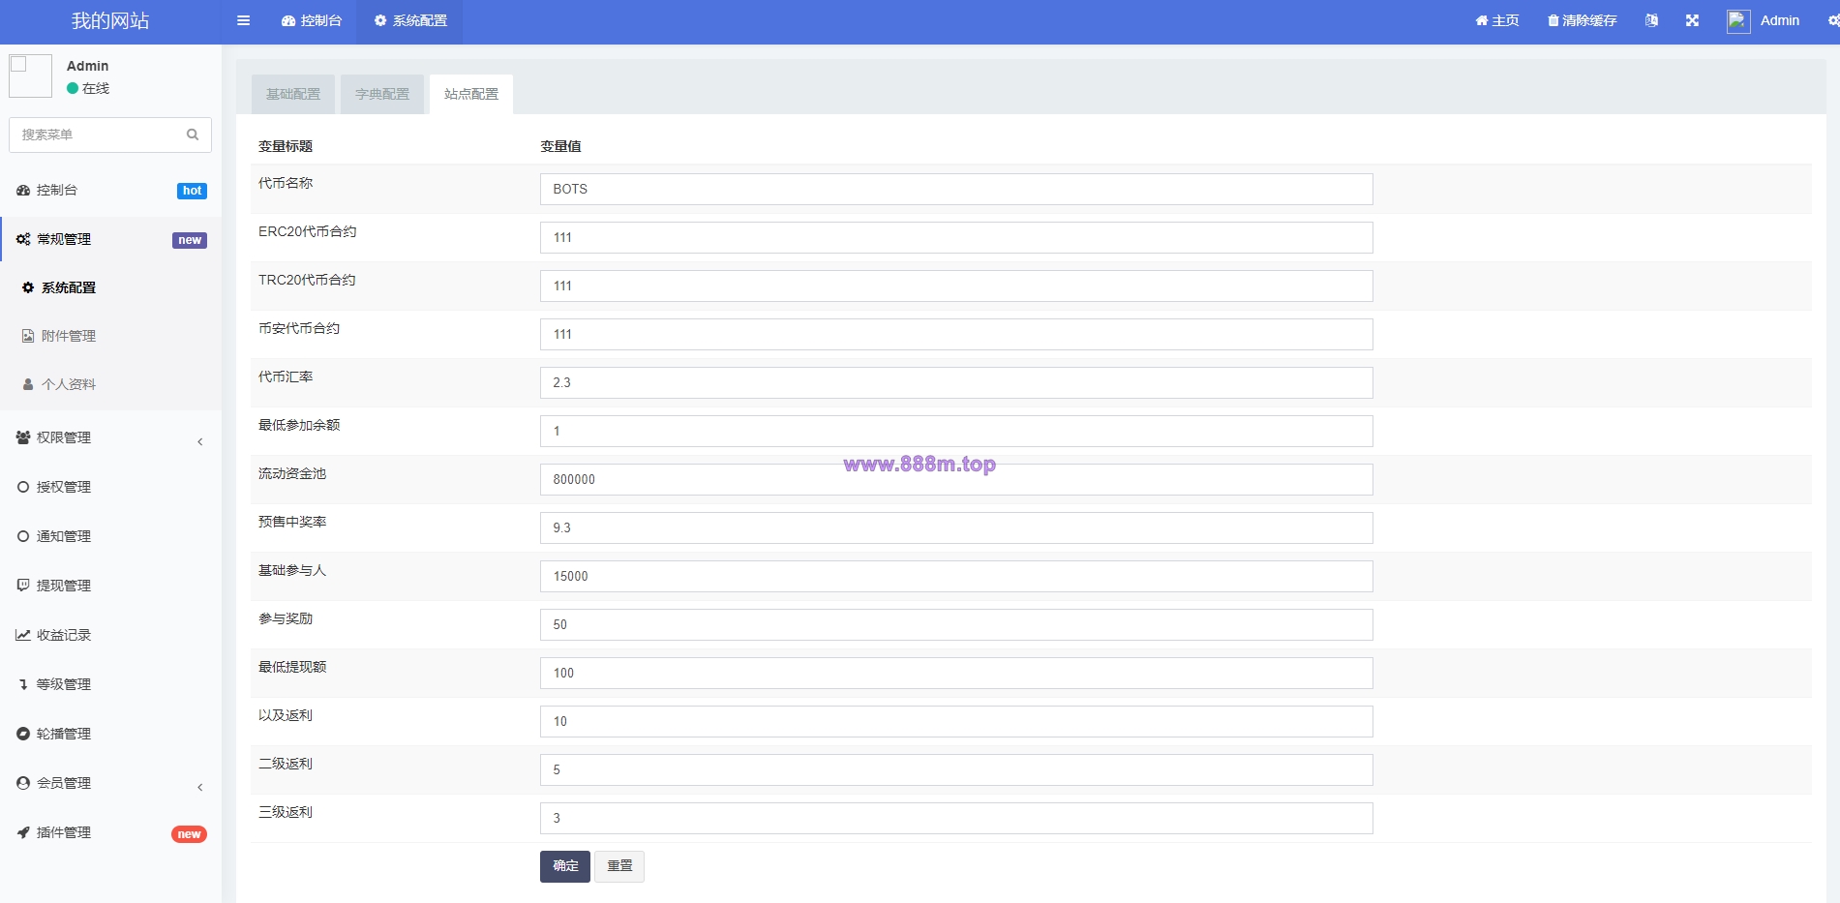Edit the 以及返利 field showing 10
The image size is (1840, 903).
point(956,721)
